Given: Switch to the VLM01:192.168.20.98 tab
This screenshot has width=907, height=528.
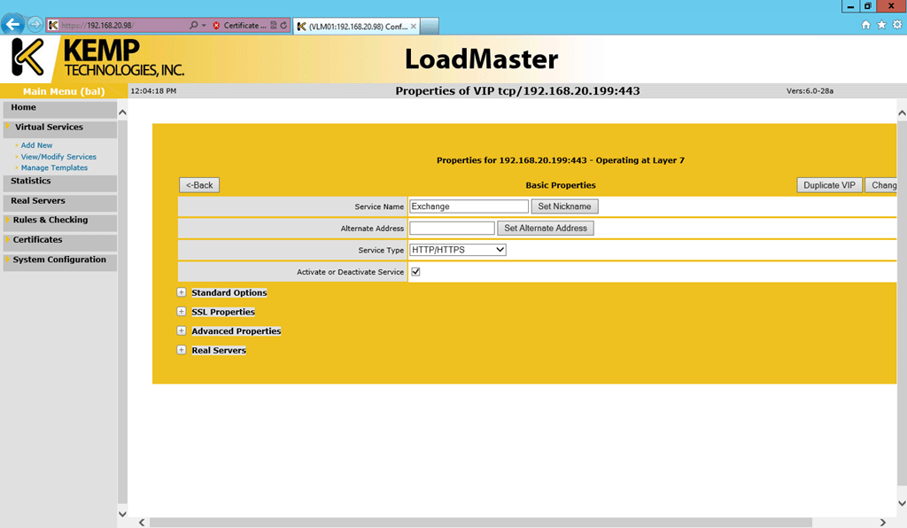Looking at the screenshot, I should pos(358,26).
